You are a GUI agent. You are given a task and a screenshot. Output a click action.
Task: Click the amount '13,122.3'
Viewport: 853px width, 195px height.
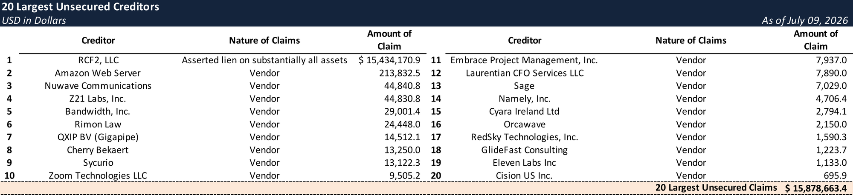(402, 163)
